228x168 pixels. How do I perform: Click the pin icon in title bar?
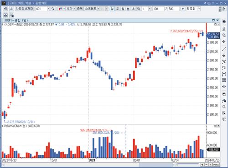click(205, 3)
